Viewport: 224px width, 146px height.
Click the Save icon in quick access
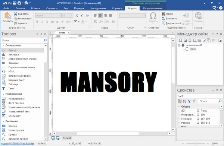15,3
